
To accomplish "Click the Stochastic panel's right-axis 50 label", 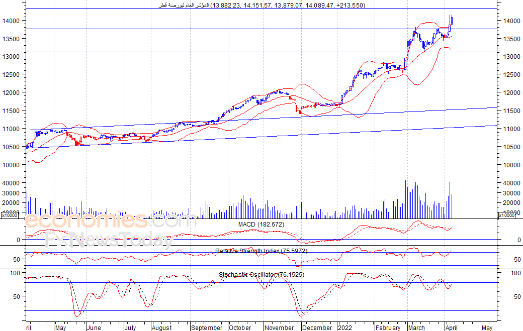I will [517, 296].
